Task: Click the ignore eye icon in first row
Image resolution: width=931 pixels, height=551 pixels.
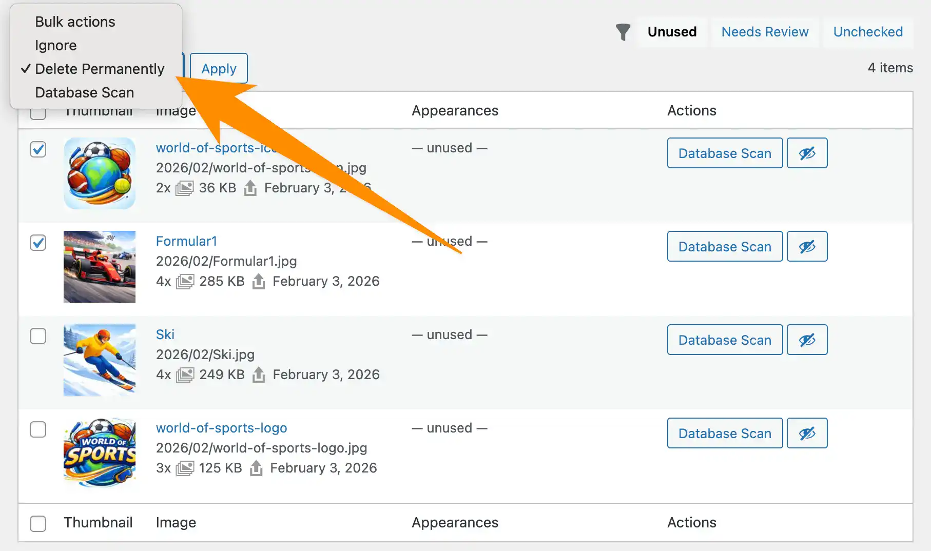Action: (x=807, y=153)
